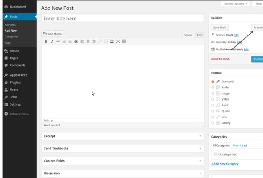Click the blue Publish button
This screenshot has height=178, width=263.
pyautogui.click(x=257, y=59)
